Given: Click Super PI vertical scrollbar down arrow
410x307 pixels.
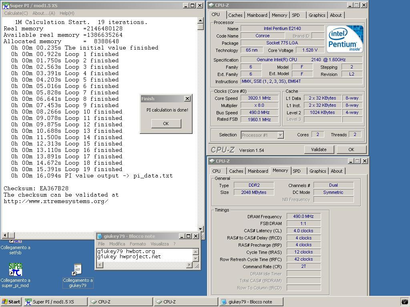Looking at the screenshot, I should pos(200,229).
